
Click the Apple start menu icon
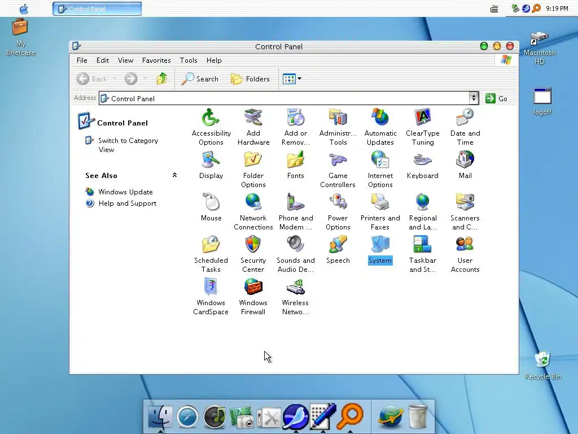(x=24, y=8)
